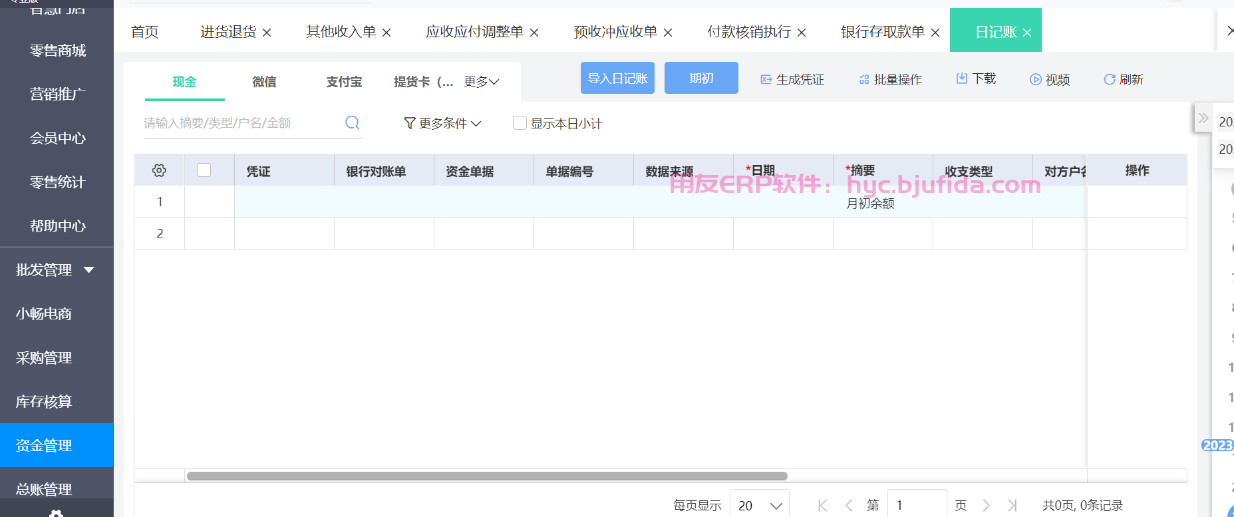Click the page number input field
1234x517 pixels.
coord(917,505)
